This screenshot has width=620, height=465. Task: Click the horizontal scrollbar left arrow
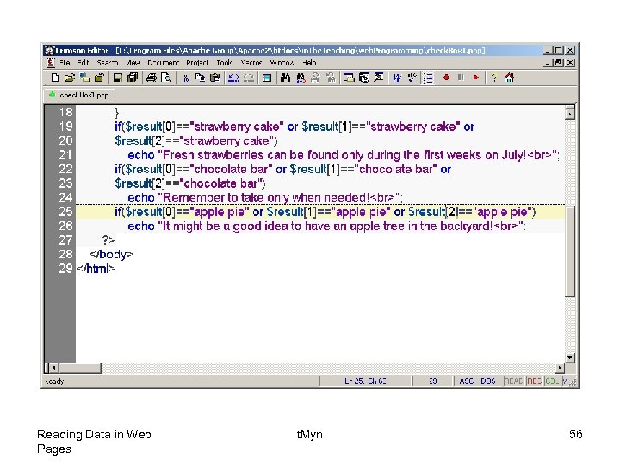[54, 369]
